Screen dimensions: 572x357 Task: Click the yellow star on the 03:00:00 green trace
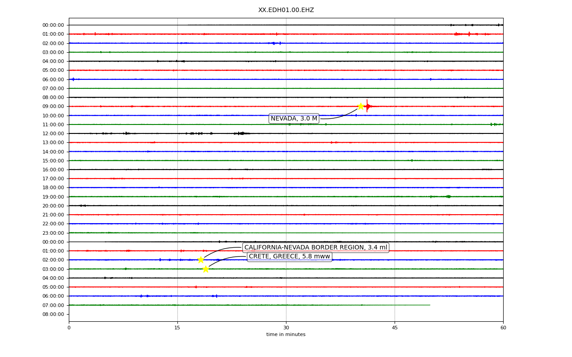click(x=206, y=269)
